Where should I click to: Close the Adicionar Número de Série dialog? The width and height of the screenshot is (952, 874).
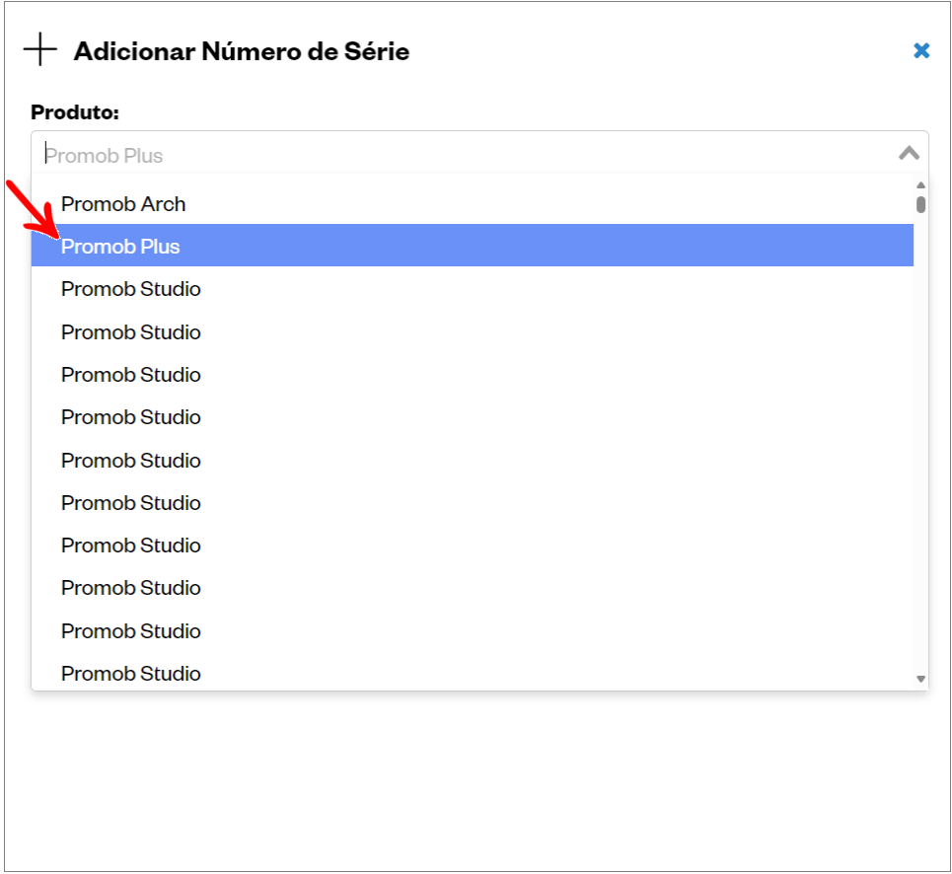tap(921, 50)
